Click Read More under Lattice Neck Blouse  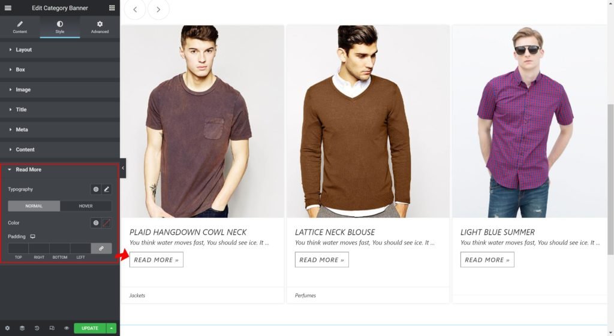[321, 260]
